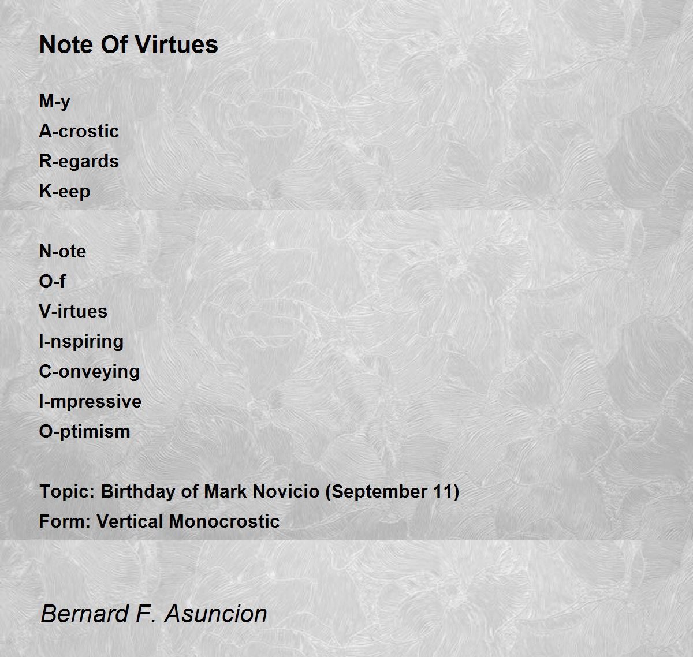Screen dimensions: 693x657
Task: Click the word Monocrostic
Action: [225, 521]
